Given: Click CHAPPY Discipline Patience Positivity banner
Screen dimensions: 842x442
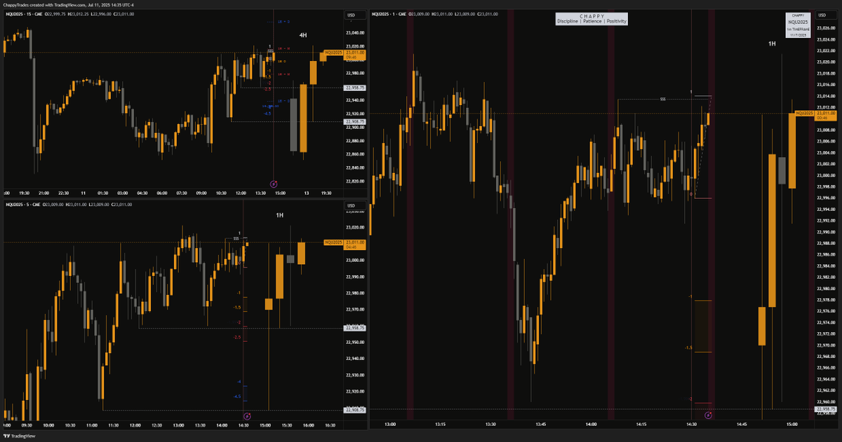Looking at the screenshot, I should pyautogui.click(x=592, y=19).
